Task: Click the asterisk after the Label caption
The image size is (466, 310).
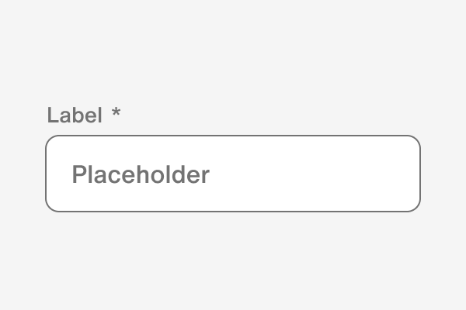Action: 116,114
